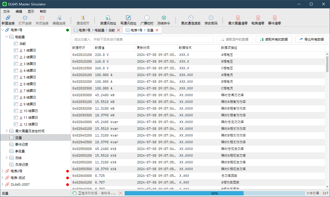
Task: Click the 读取所有的数据 button
Action: click(274, 39)
